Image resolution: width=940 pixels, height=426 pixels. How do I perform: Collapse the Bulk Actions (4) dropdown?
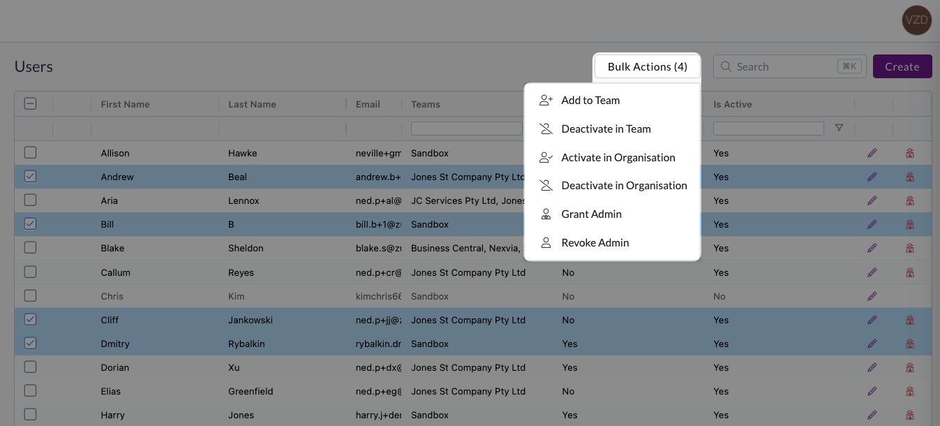(x=647, y=67)
